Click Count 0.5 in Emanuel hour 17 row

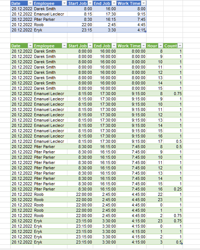173,141
